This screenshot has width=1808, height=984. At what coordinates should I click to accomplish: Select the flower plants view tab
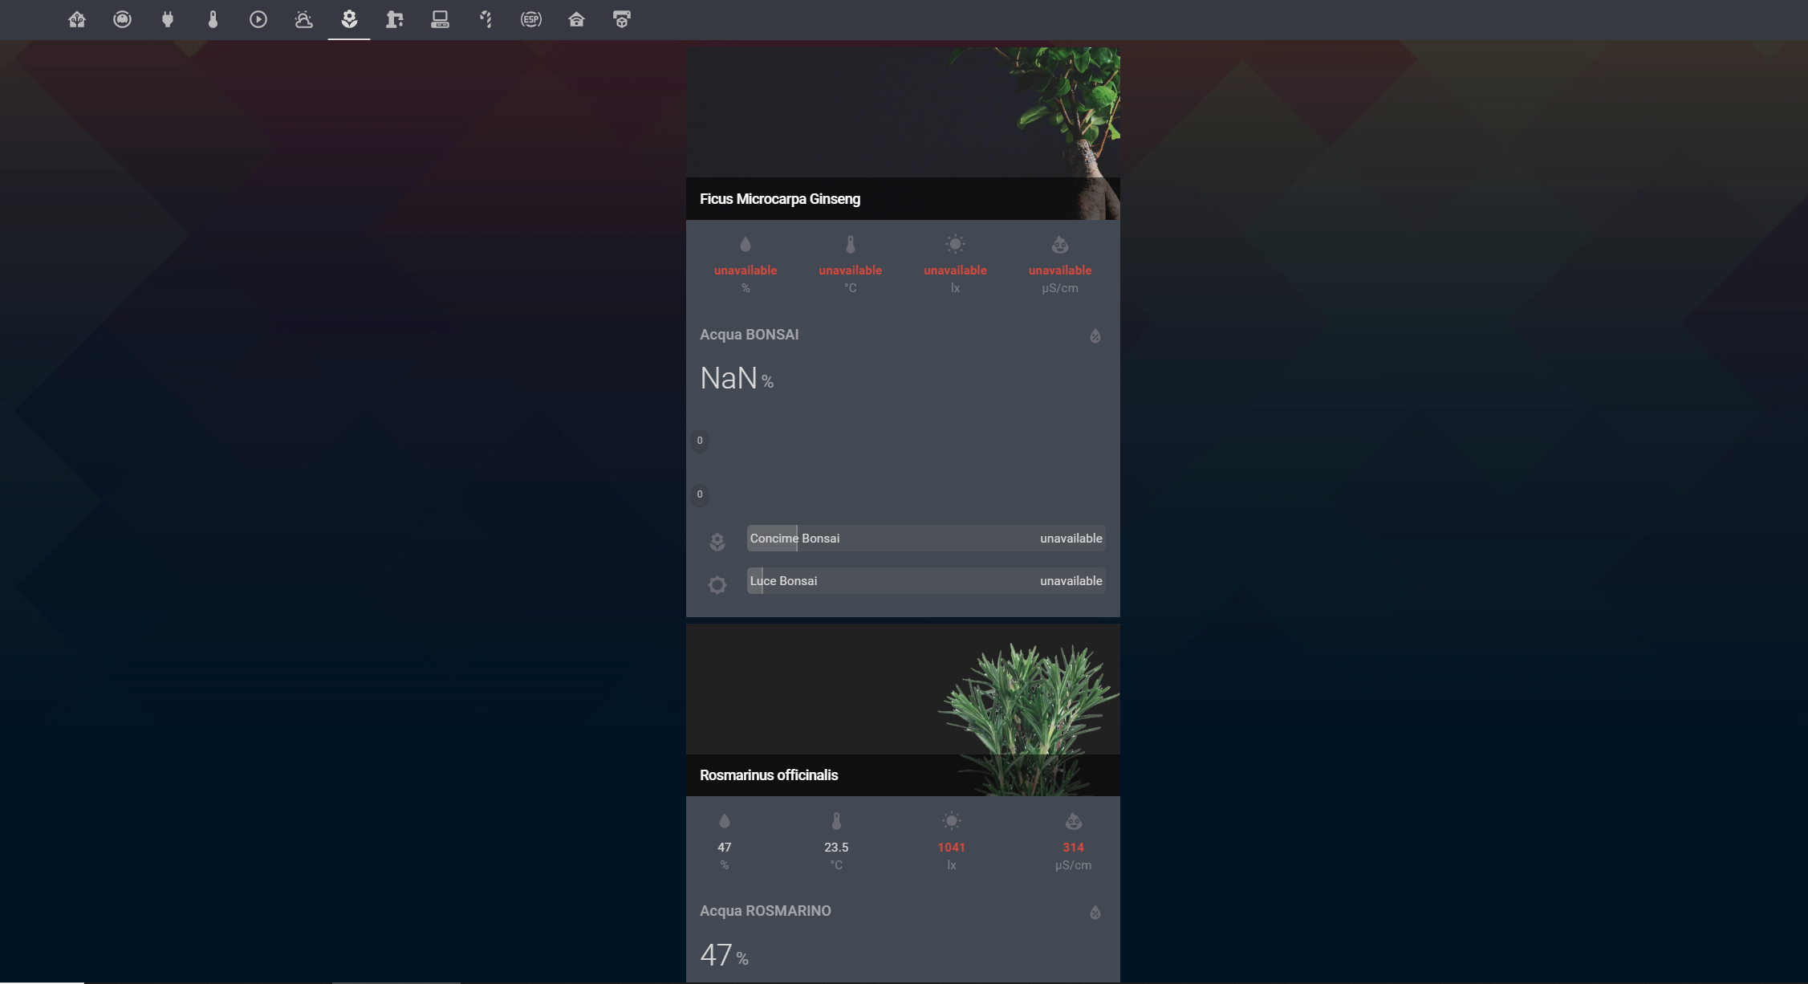pos(349,19)
